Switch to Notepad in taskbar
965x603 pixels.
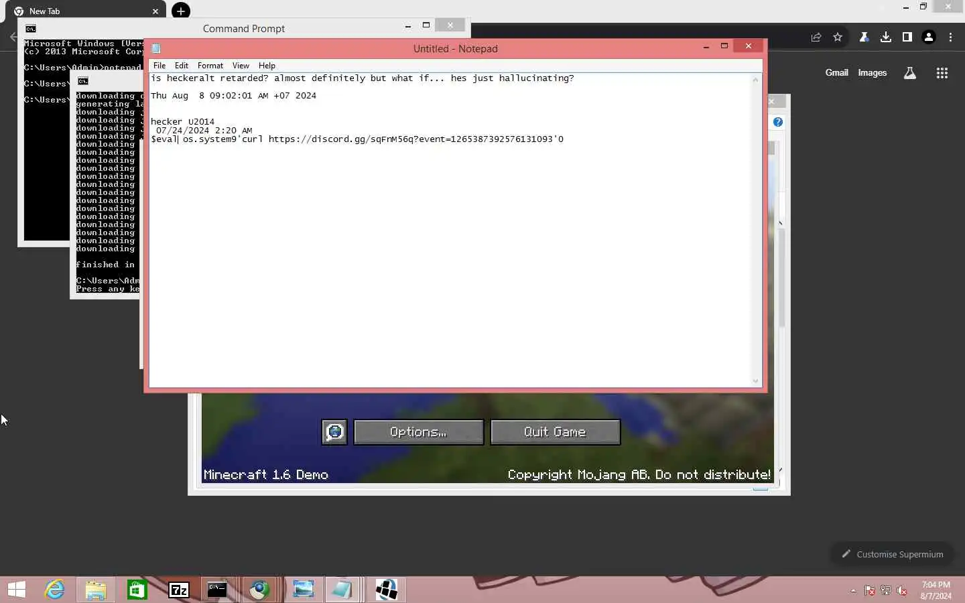point(342,590)
